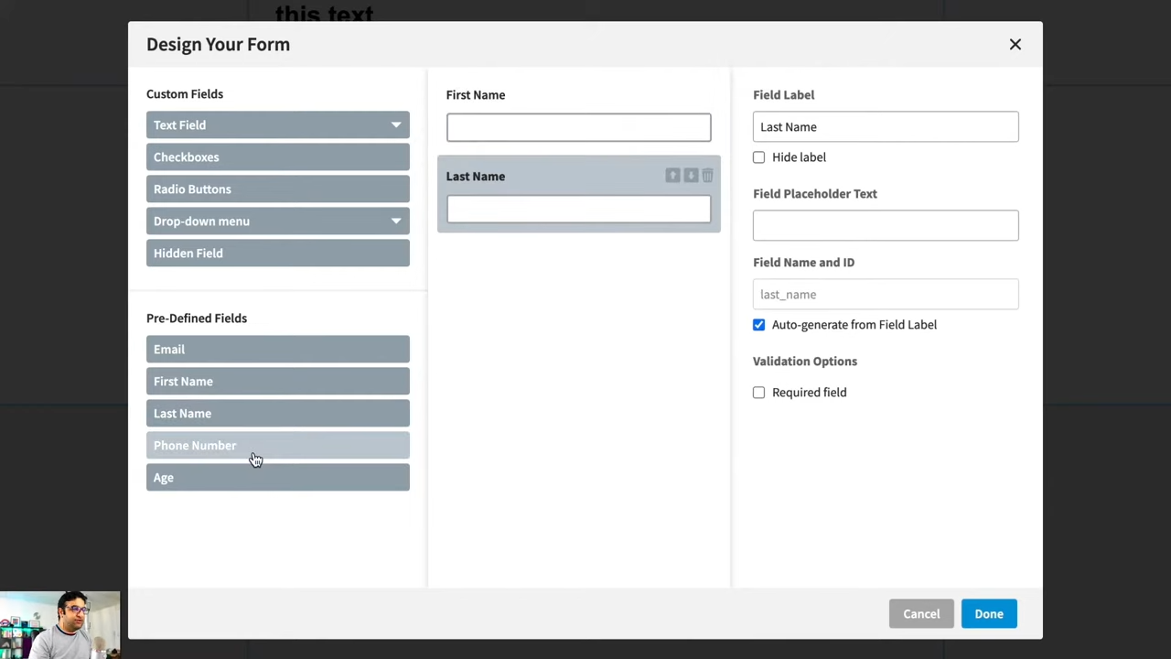Enable the Hide label checkbox
Image resolution: width=1171 pixels, height=659 pixels.
(758, 157)
